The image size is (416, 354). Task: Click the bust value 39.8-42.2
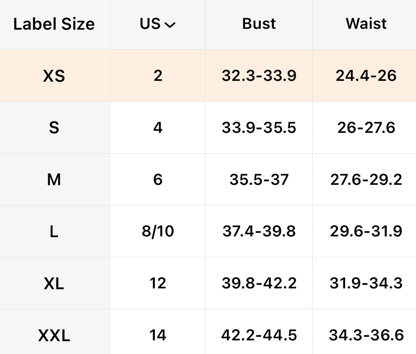coord(259,283)
